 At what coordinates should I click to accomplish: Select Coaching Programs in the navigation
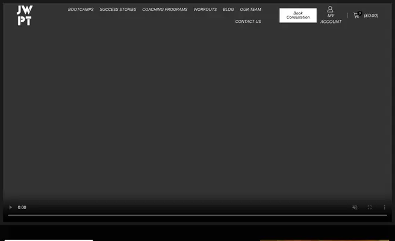point(165,10)
